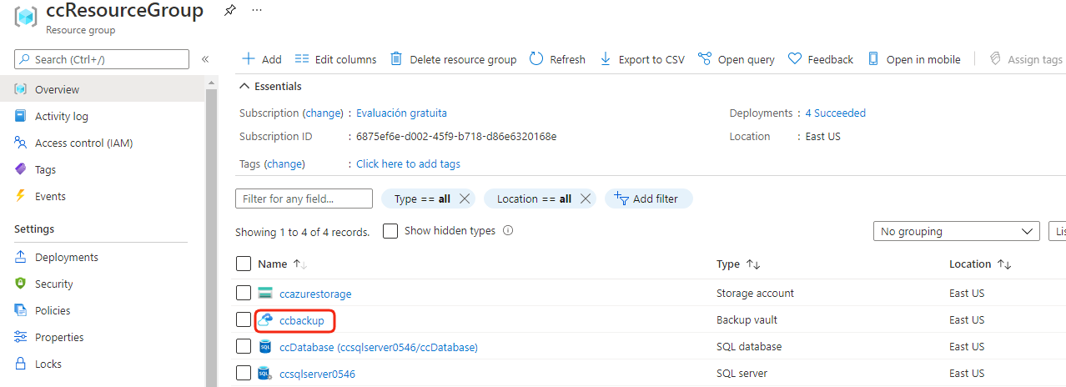Open Properties in the sidebar
1066x387 pixels.
coord(59,337)
